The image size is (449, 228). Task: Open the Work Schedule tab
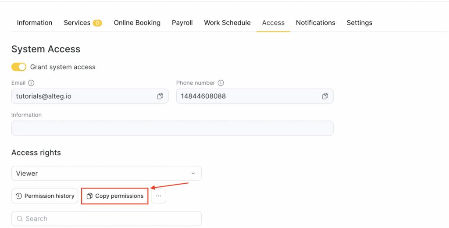pos(227,23)
